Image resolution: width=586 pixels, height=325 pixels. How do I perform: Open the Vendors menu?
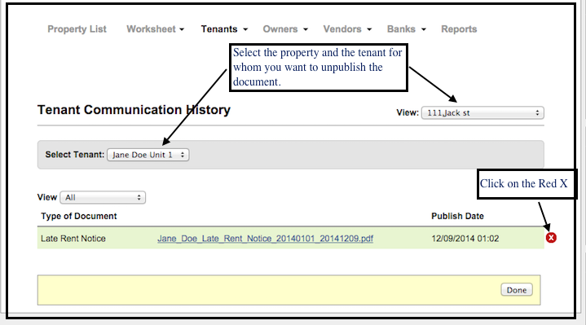tap(347, 29)
